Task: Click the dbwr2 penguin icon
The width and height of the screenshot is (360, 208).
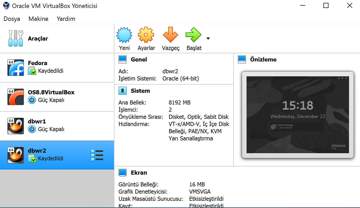Action: click(x=16, y=155)
